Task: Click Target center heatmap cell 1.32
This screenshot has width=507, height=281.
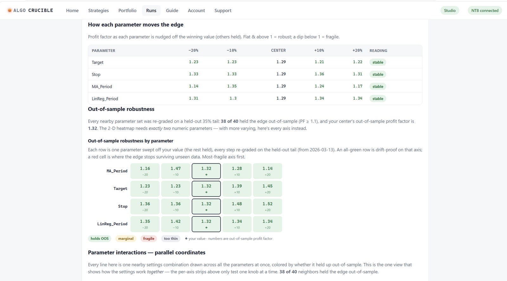Action: point(206,189)
